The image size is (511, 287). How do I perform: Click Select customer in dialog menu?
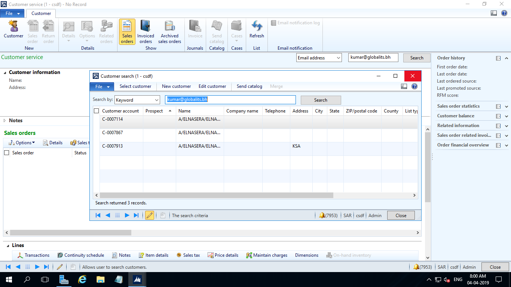[135, 86]
